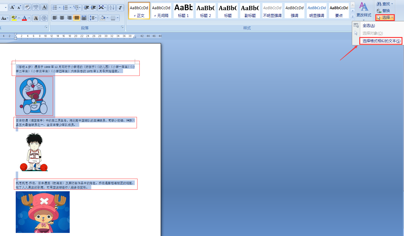Open font size combo box arrow
The width and height of the screenshot is (404, 236).
(6, 7)
